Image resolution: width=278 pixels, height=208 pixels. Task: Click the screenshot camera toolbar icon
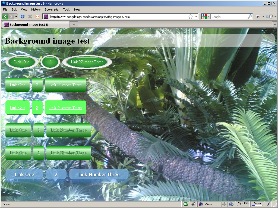click(258, 17)
